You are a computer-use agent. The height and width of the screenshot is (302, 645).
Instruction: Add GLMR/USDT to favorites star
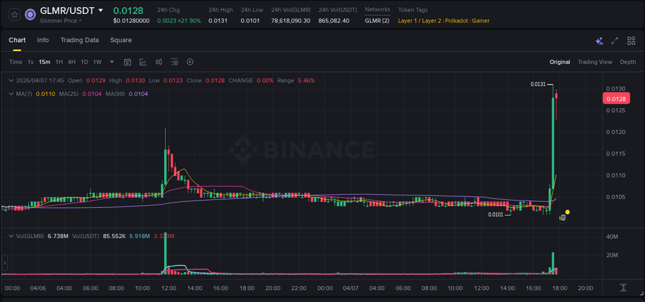pos(14,14)
